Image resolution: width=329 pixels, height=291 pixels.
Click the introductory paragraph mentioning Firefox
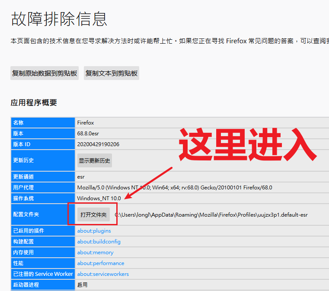(x=170, y=41)
